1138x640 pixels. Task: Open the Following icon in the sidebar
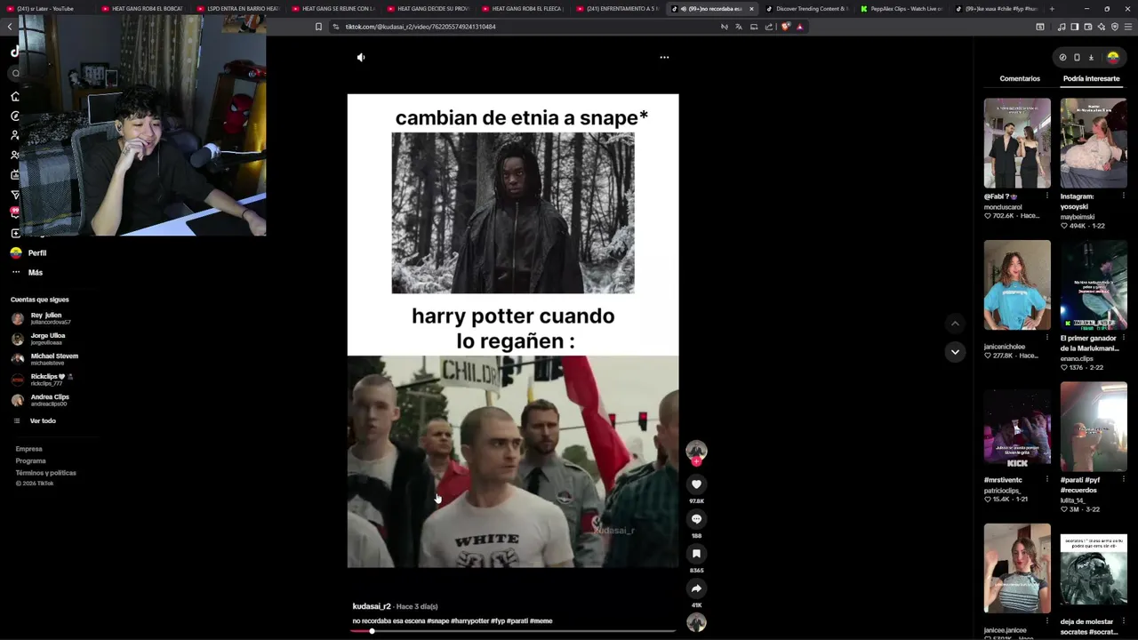[x=15, y=135]
